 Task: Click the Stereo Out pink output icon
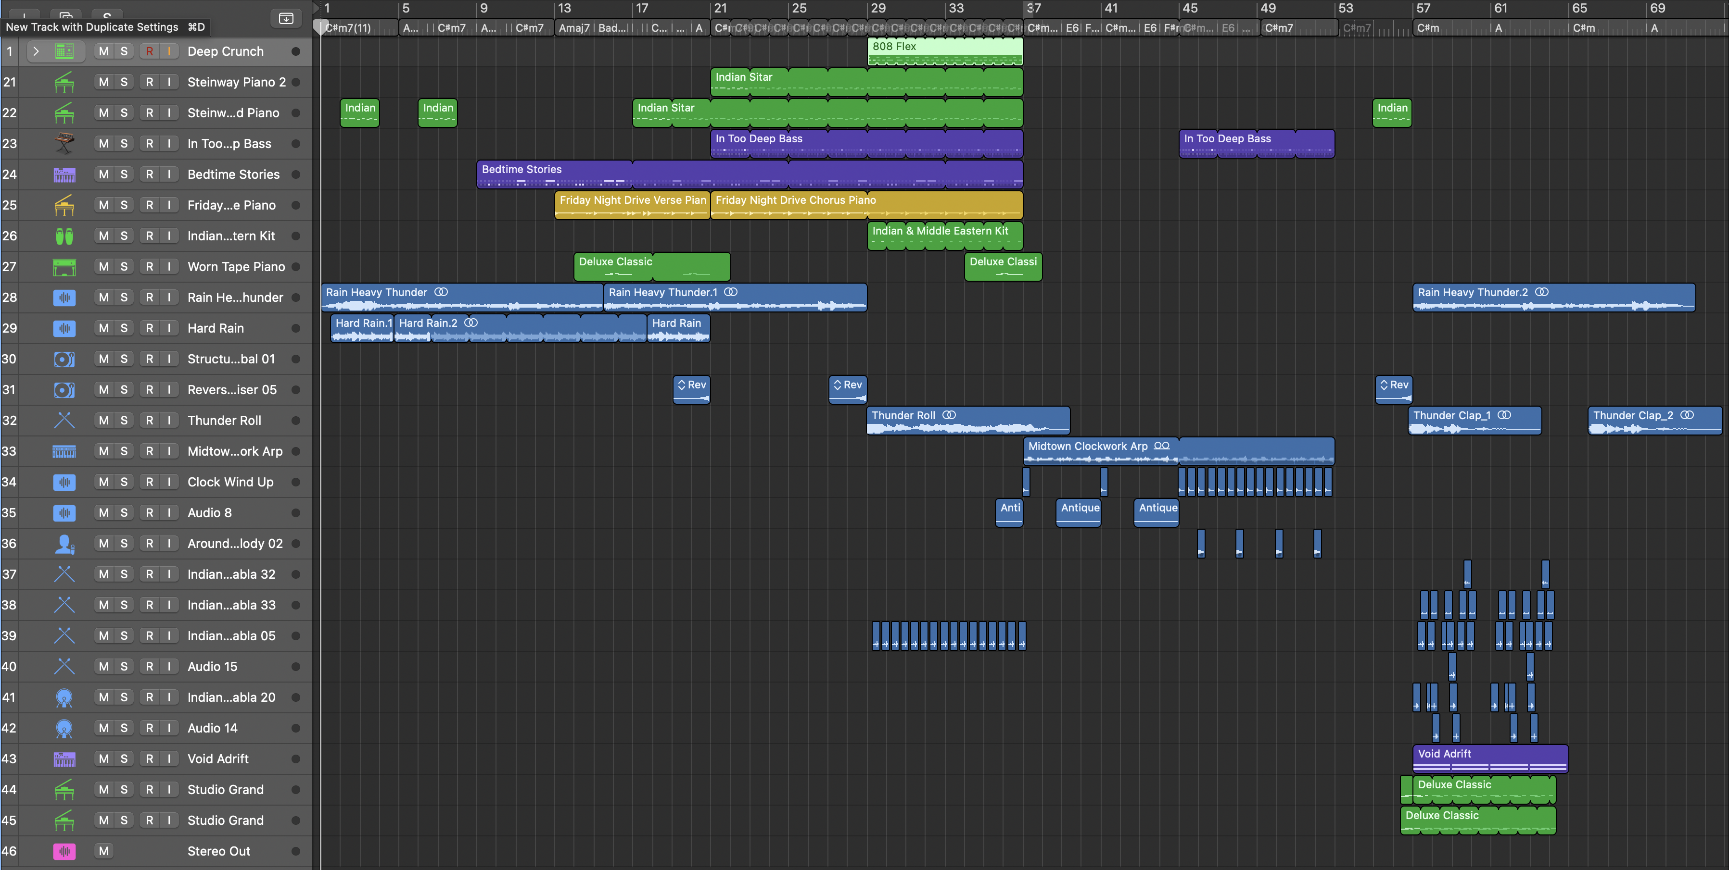point(64,851)
